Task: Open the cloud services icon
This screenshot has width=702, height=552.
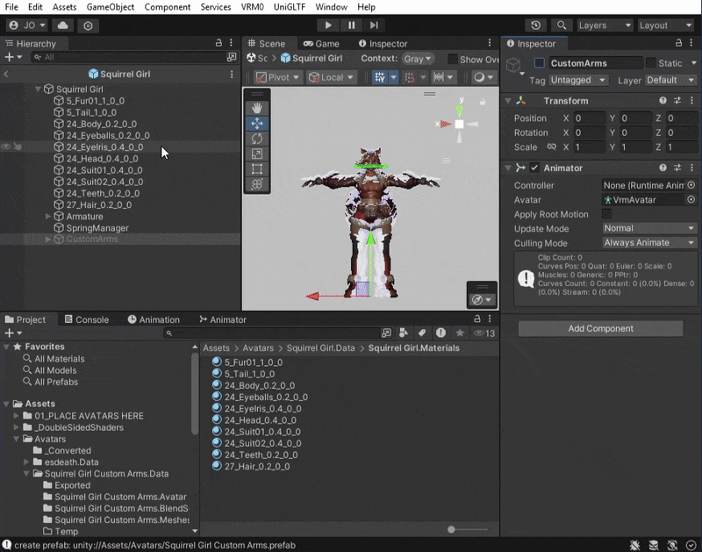Action: (x=62, y=25)
